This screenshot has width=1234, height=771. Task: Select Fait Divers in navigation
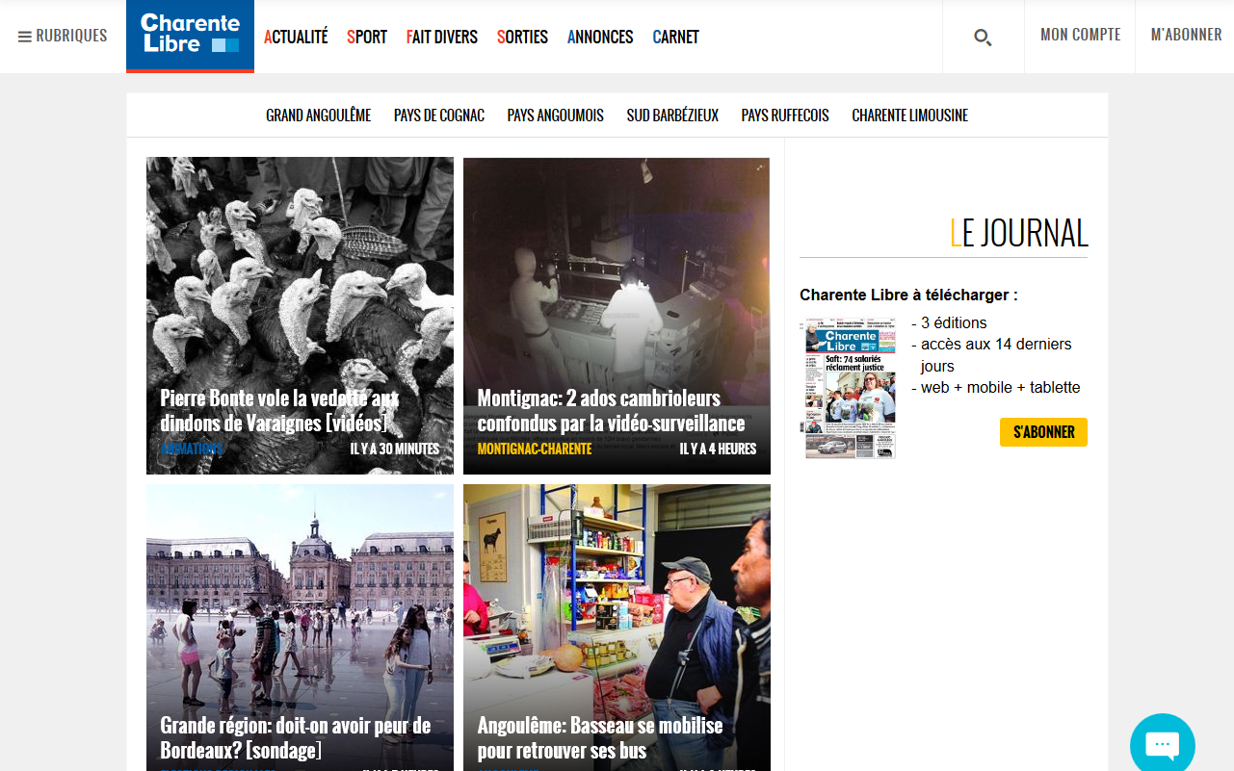point(441,38)
